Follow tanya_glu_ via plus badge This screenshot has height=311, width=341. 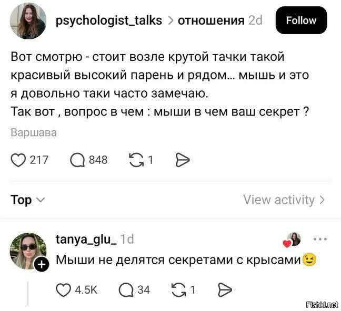[x=42, y=266]
